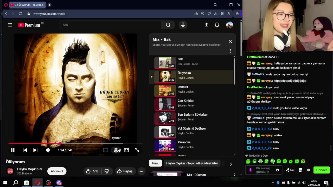Select the 'Hayko Cepkin - Topic adlı yükleyiciden' chip

pos(192,163)
